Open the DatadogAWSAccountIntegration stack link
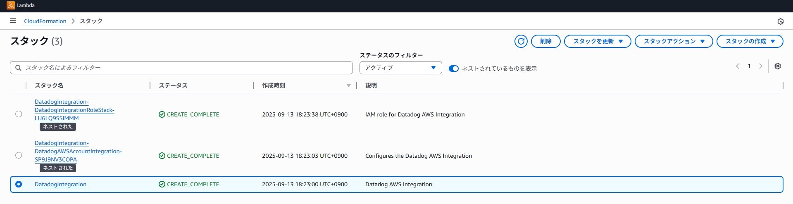The width and height of the screenshot is (793, 204). click(x=78, y=151)
